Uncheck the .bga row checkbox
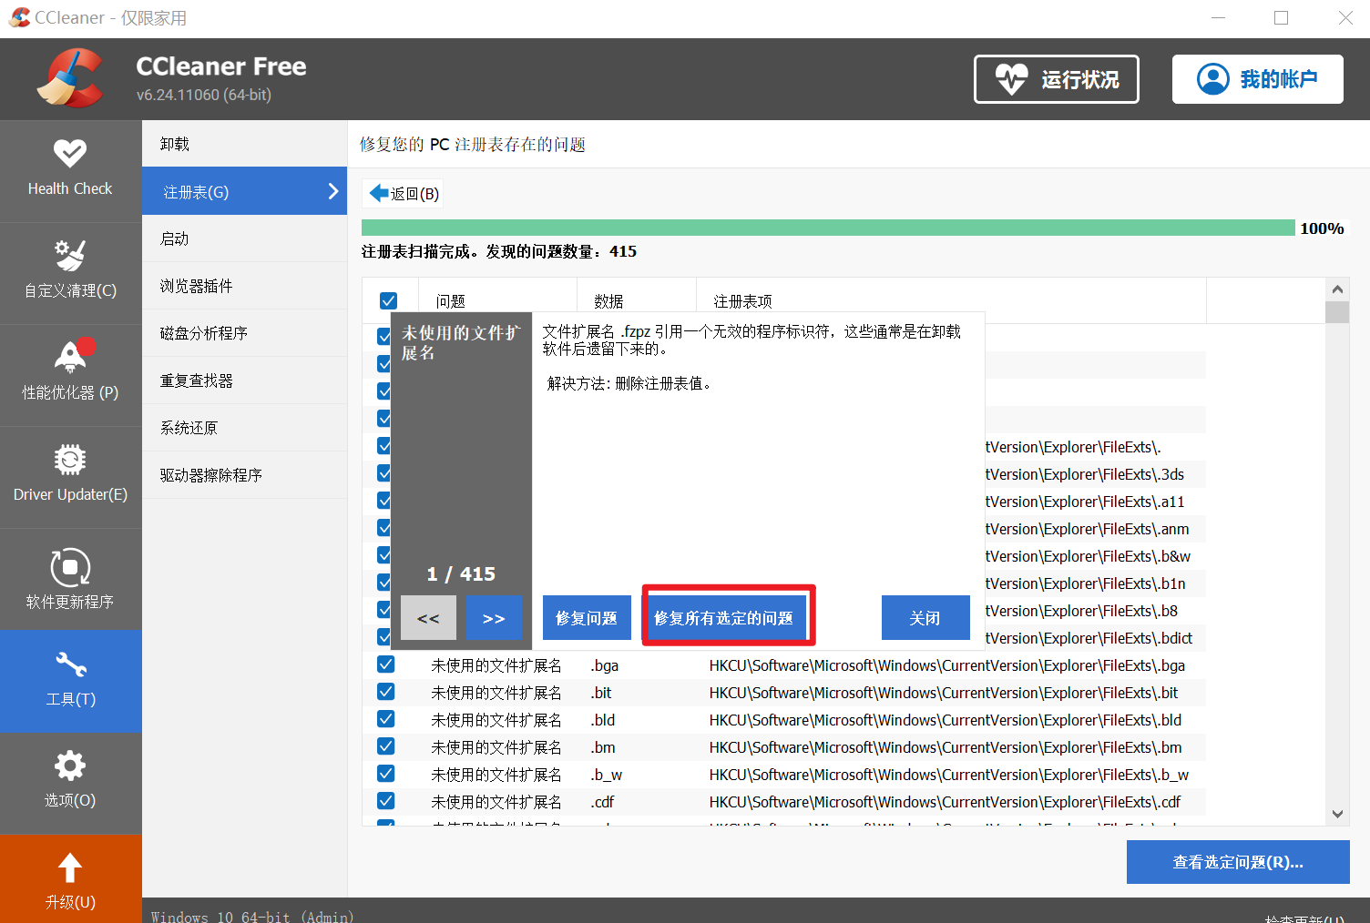The image size is (1370, 923). (386, 664)
